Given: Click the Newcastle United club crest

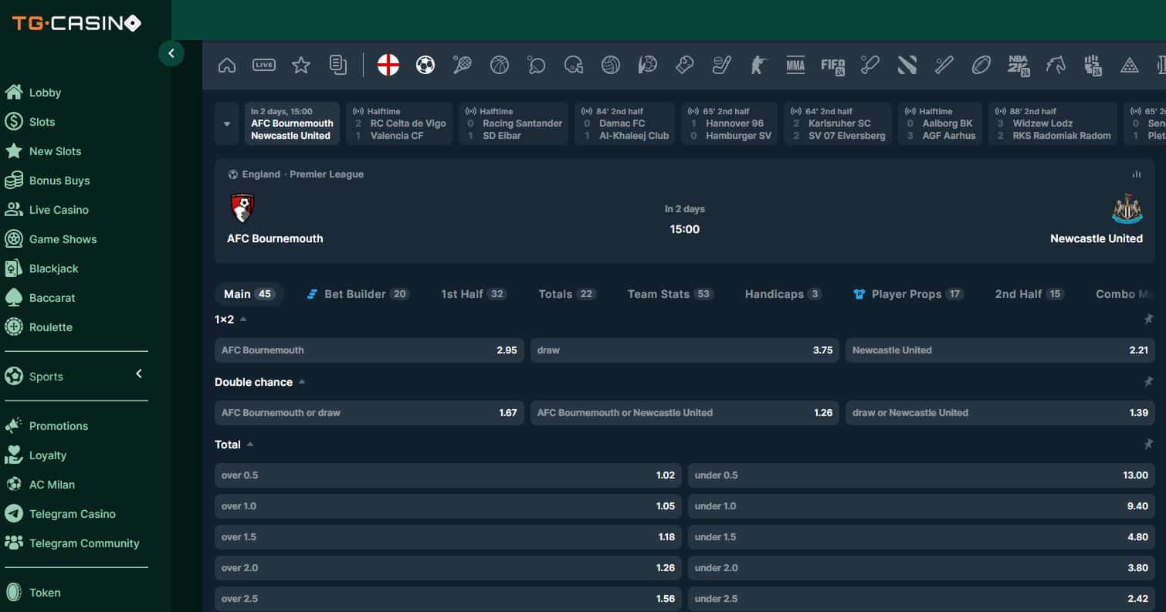Looking at the screenshot, I should pyautogui.click(x=1127, y=209).
